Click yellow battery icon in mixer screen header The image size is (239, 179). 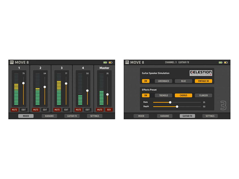(x=111, y=62)
